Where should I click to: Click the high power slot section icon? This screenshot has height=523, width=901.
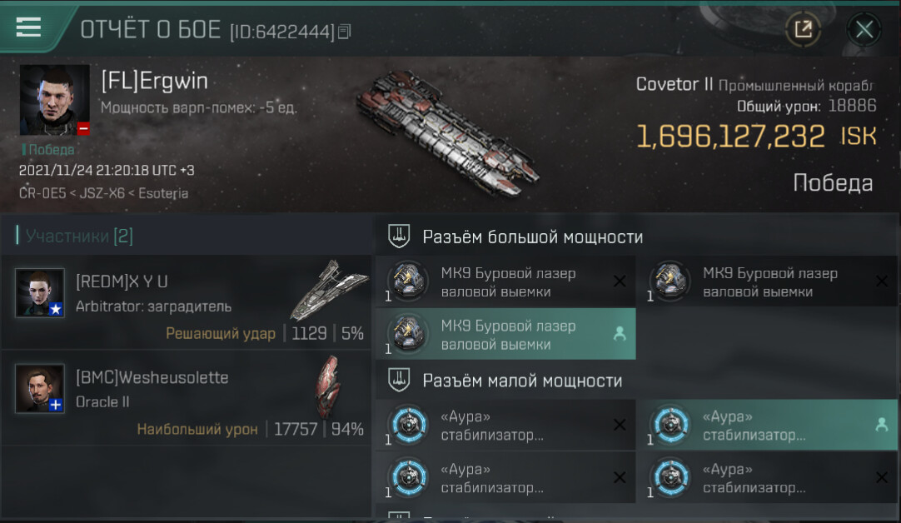[399, 237]
